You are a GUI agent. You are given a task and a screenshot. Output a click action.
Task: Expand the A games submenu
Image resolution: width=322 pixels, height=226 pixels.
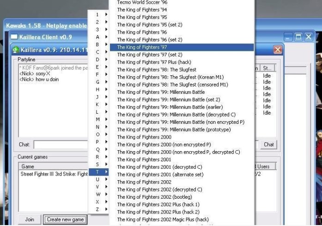coord(98,37)
